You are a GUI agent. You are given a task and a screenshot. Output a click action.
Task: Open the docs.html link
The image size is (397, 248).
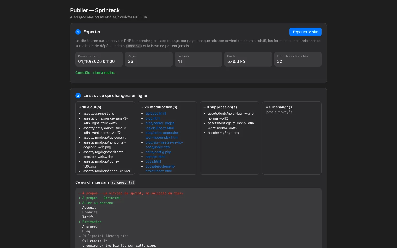[153, 161]
